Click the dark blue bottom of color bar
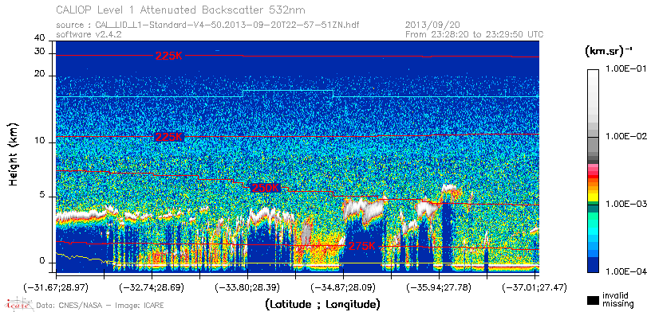The width and height of the screenshot is (647, 312). 593,265
